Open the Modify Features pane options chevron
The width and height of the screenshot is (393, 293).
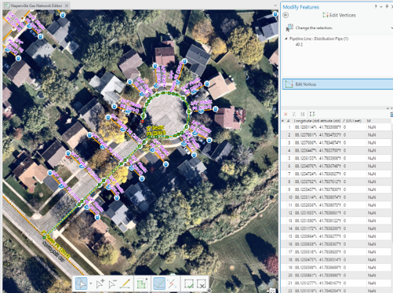pyautogui.click(x=381, y=6)
